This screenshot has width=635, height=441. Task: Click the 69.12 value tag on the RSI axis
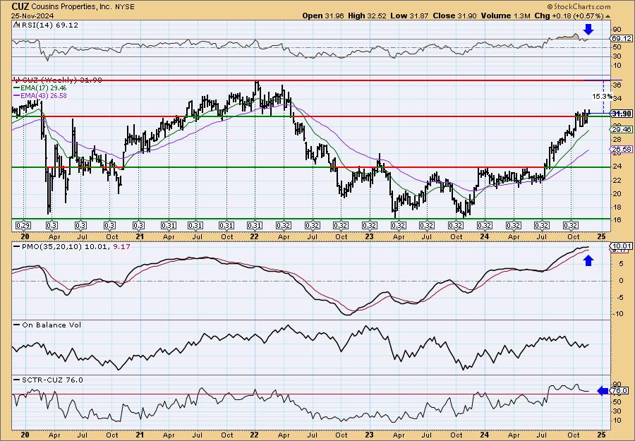click(622, 39)
